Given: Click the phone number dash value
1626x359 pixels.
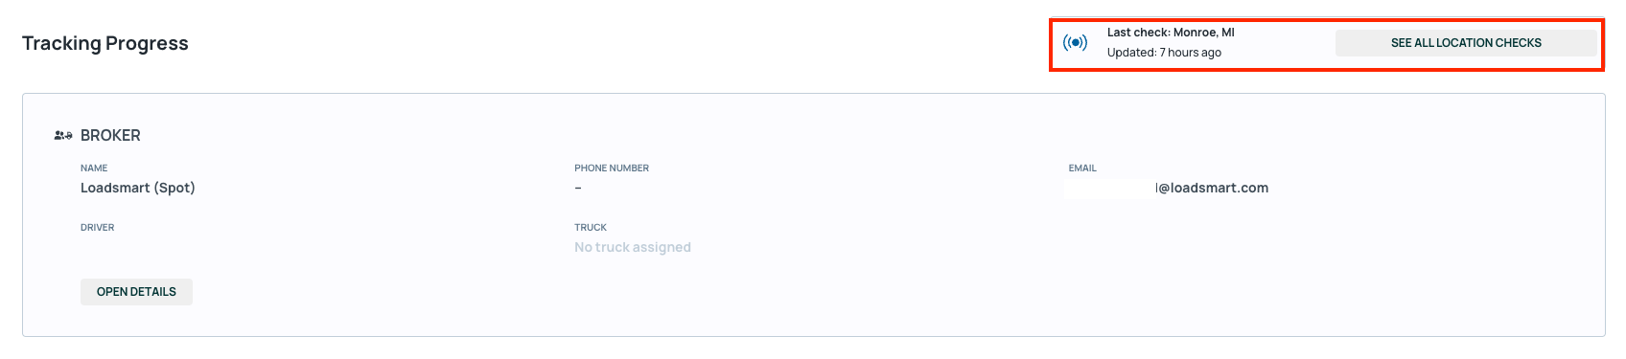Looking at the screenshot, I should [578, 188].
